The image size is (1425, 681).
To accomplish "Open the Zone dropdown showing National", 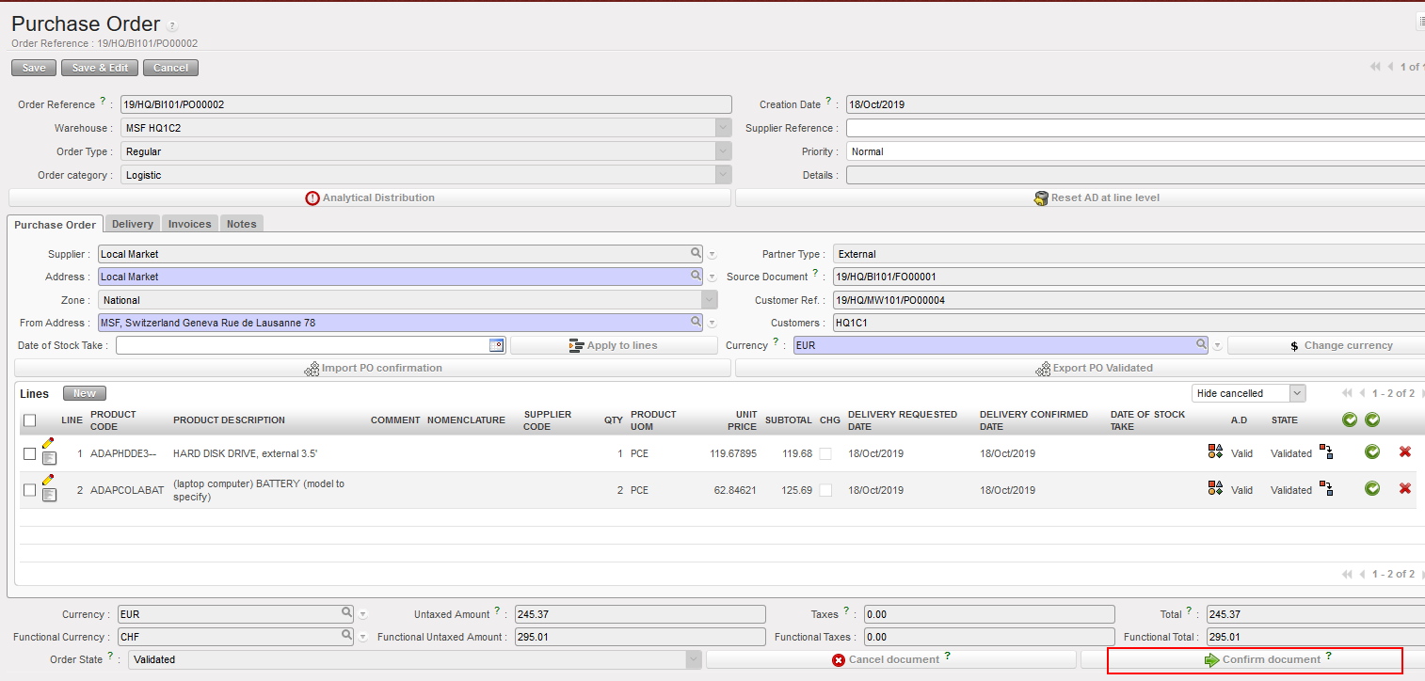I will pos(709,300).
